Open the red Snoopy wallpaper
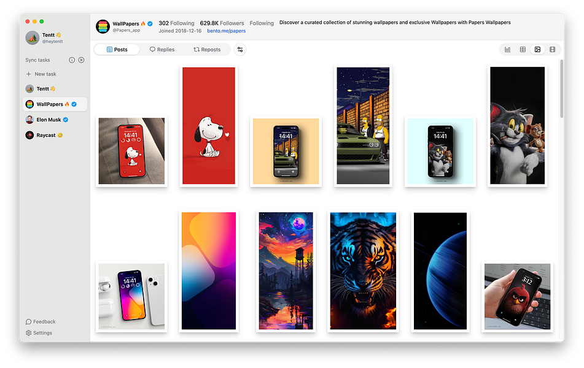Image resolution: width=584 pixels, height=368 pixels. coord(209,126)
